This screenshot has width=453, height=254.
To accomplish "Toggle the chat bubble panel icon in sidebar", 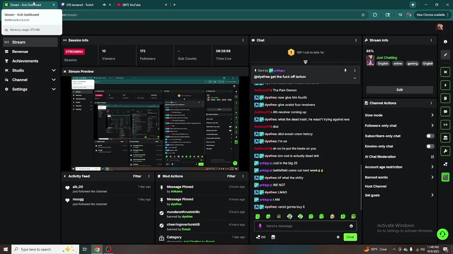I will click(445, 111).
